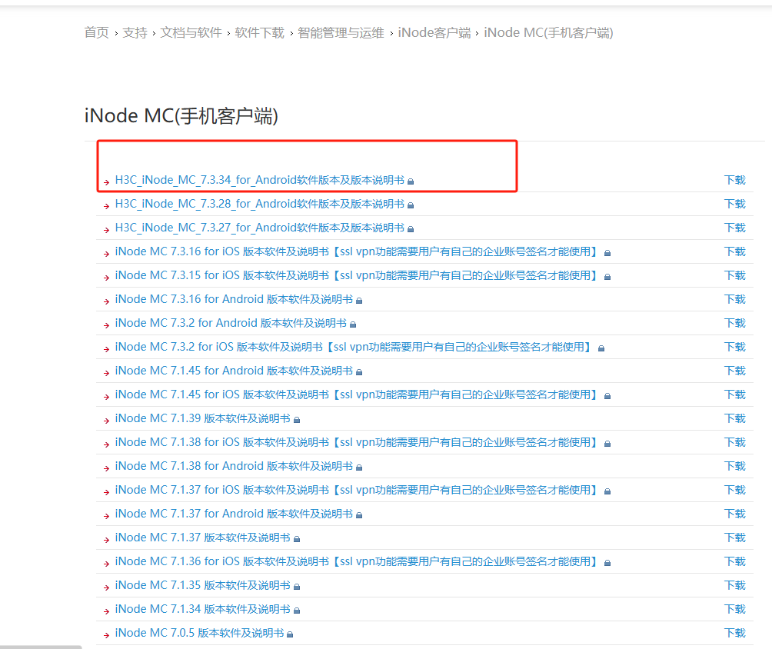Click 下载 for iNode MC 7.3.2 iOS row
The width and height of the screenshot is (772, 649).
point(735,347)
